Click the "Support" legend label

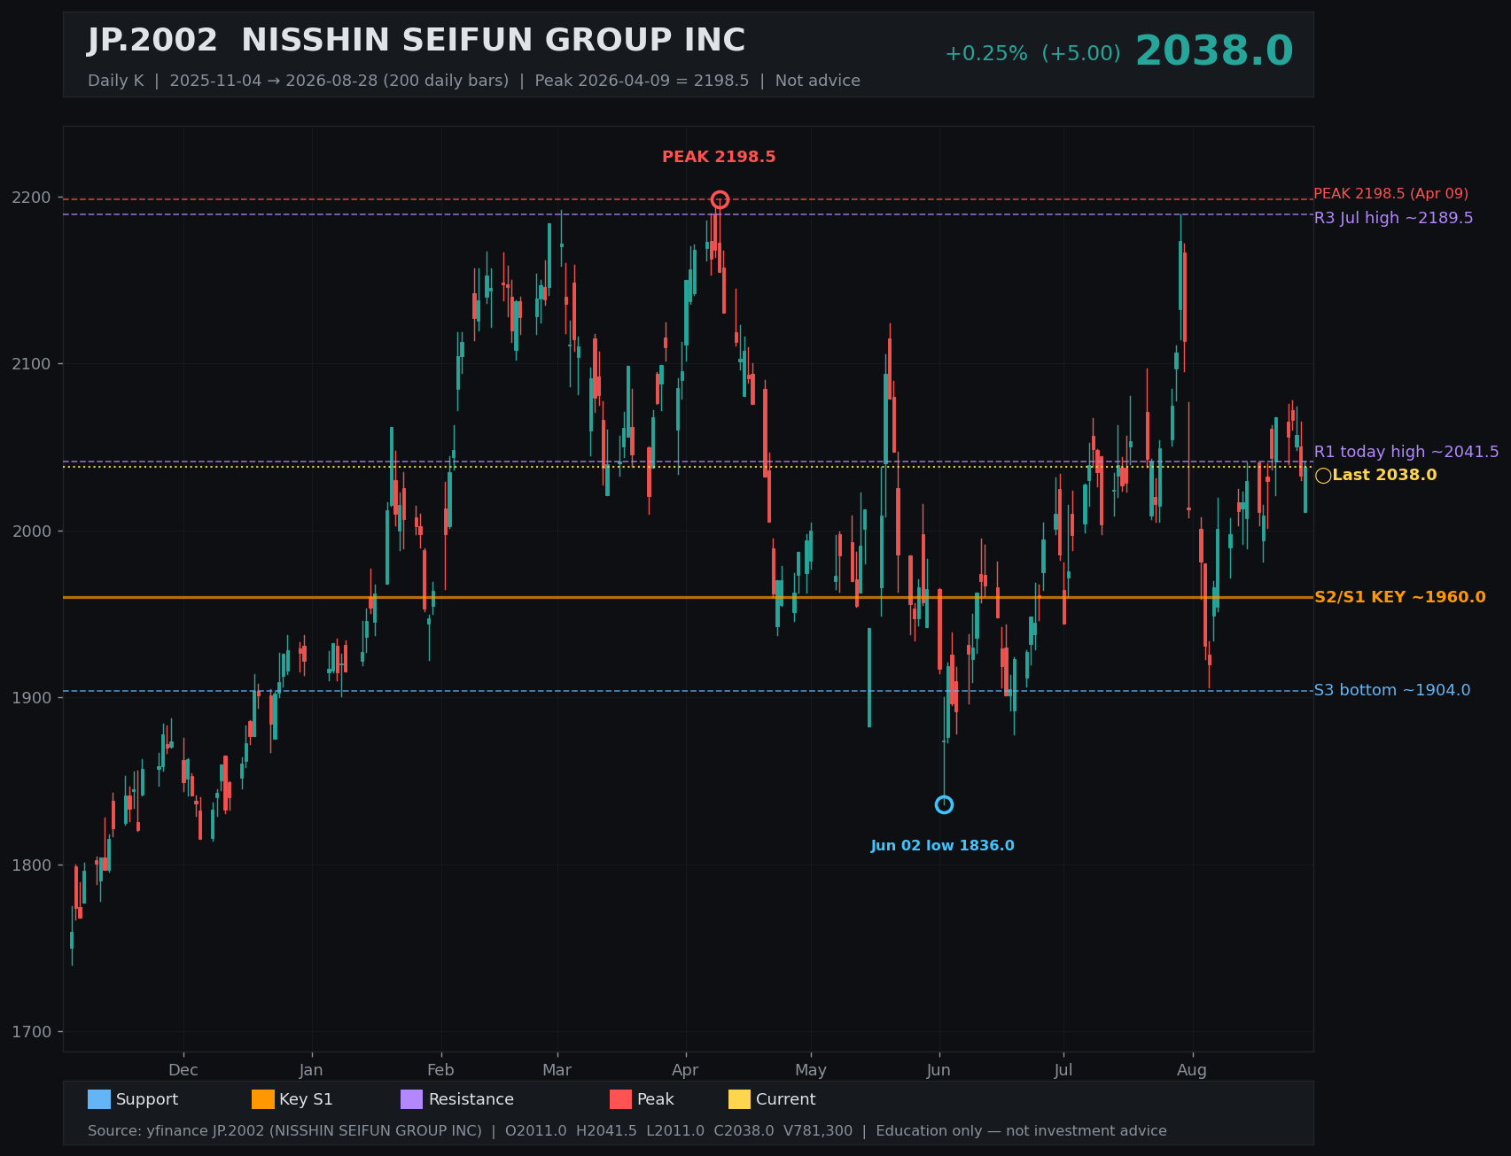tap(147, 1099)
